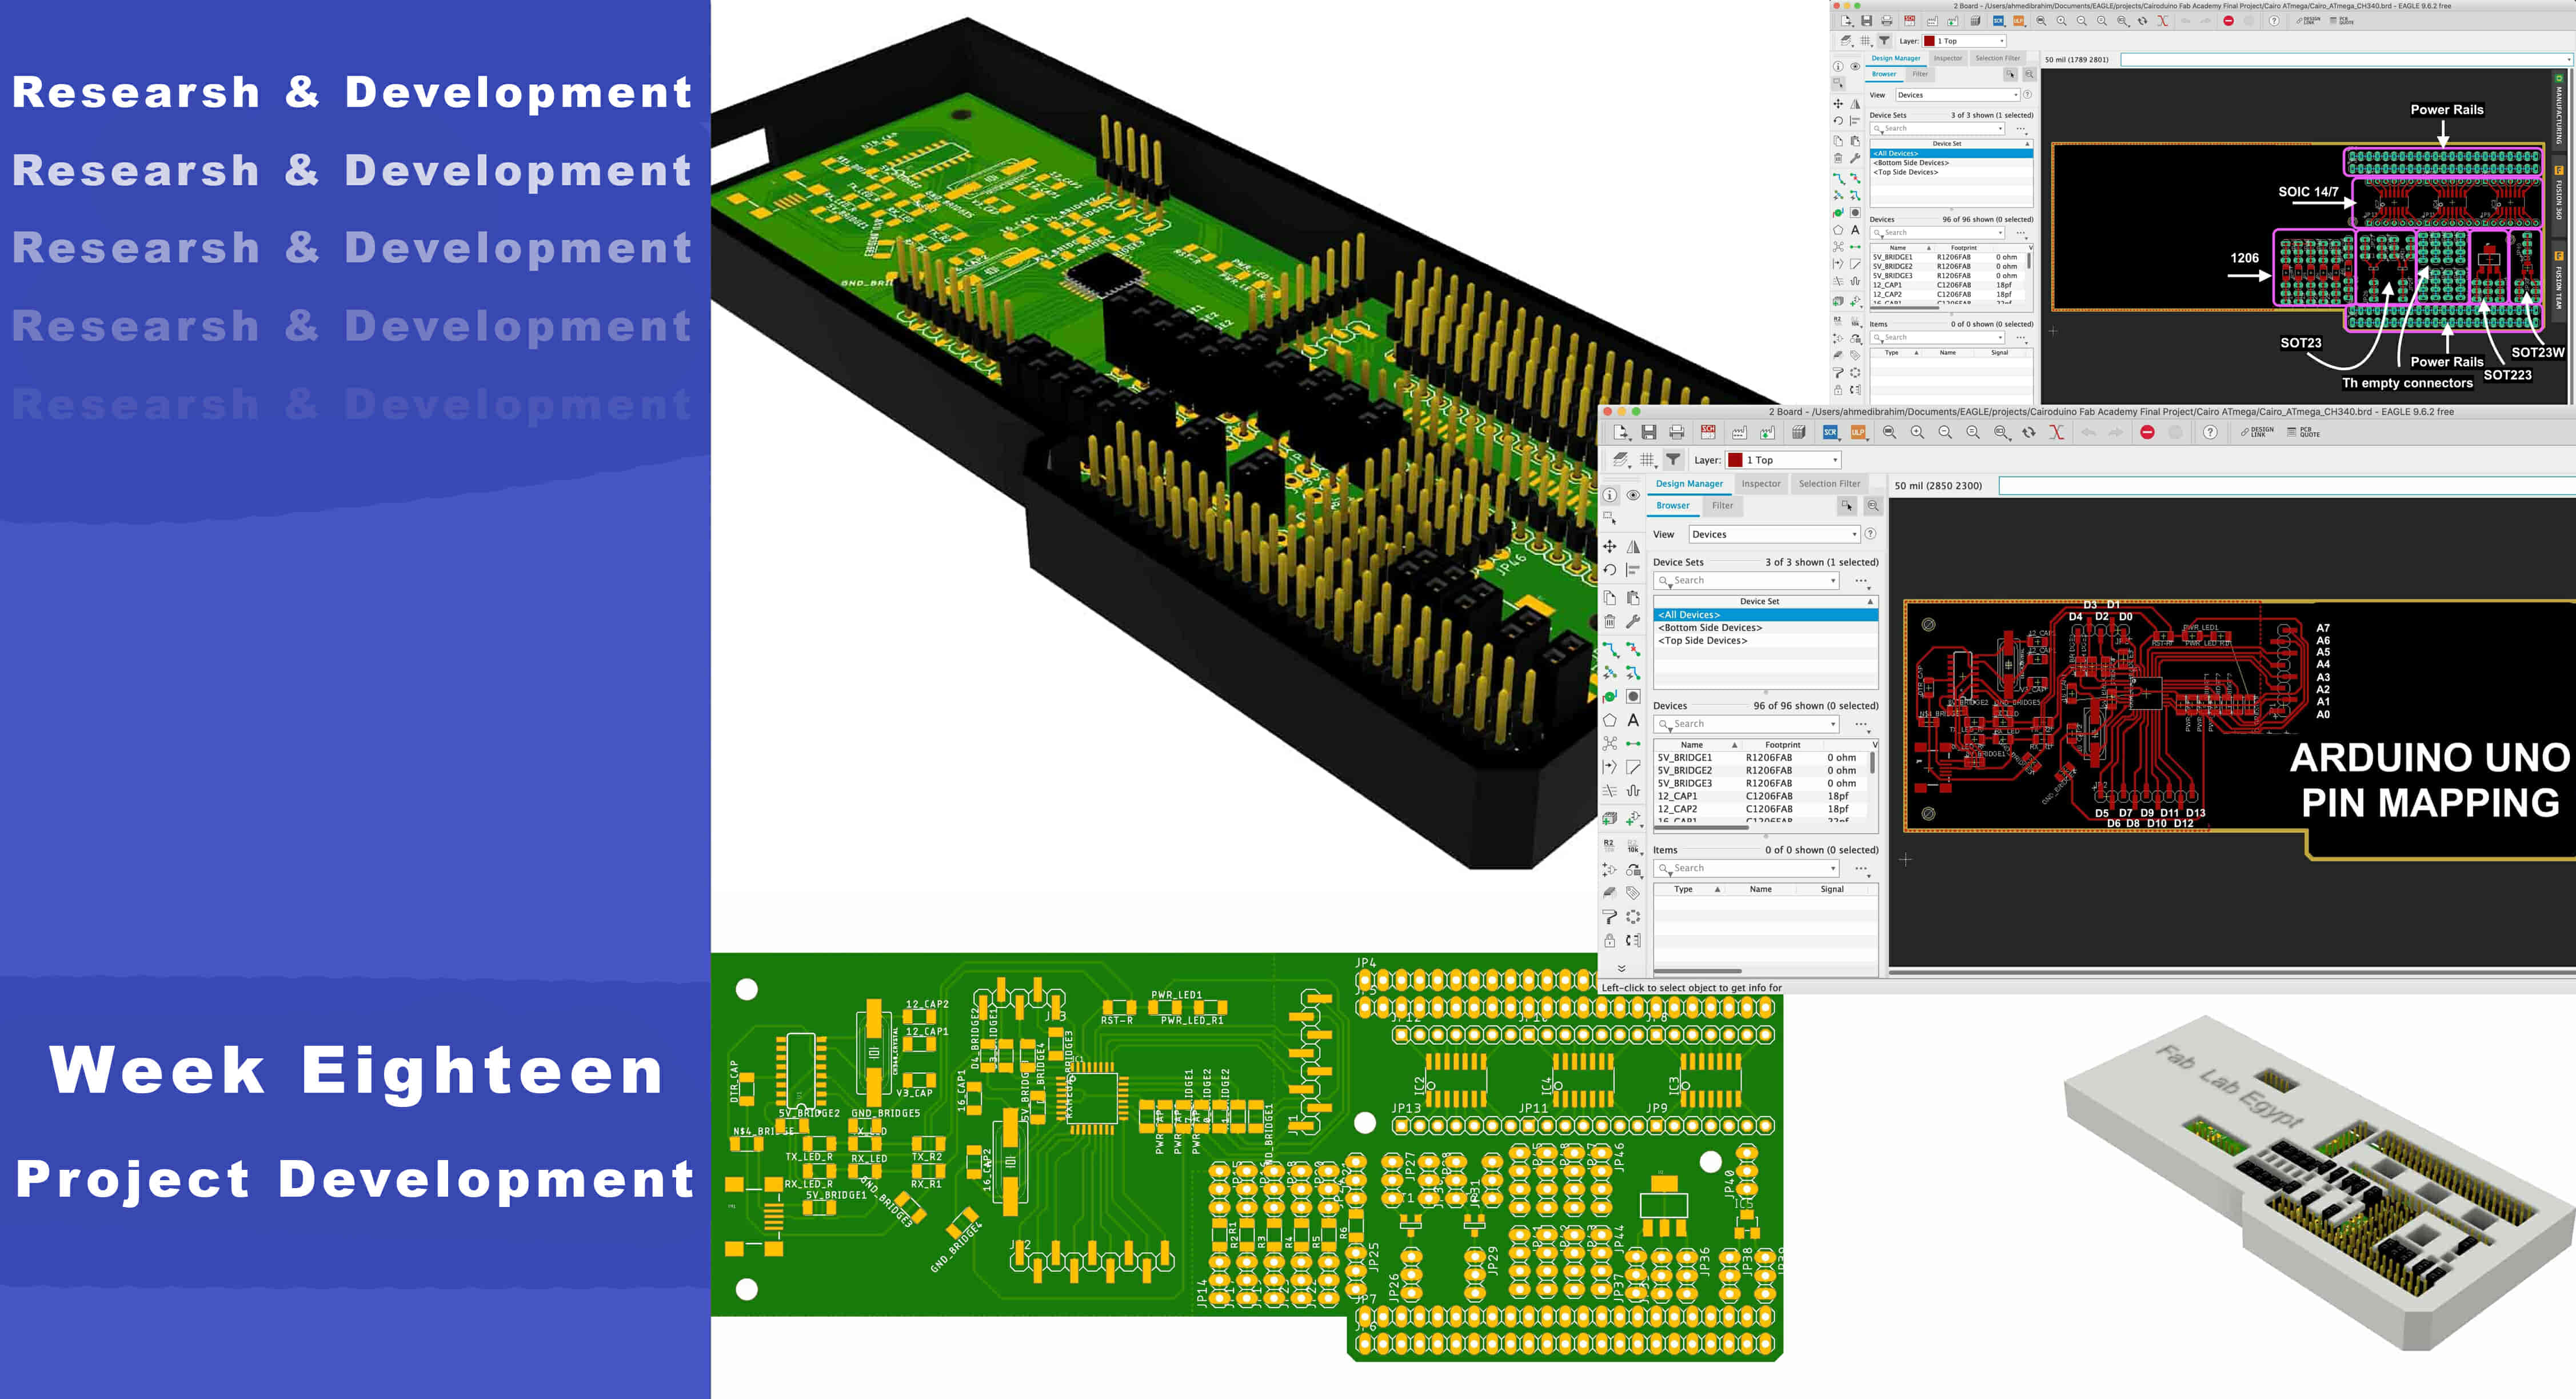This screenshot has width=2576, height=1399.
Task: Open command line history arrow in smaller window
Action: [x=2569, y=59]
